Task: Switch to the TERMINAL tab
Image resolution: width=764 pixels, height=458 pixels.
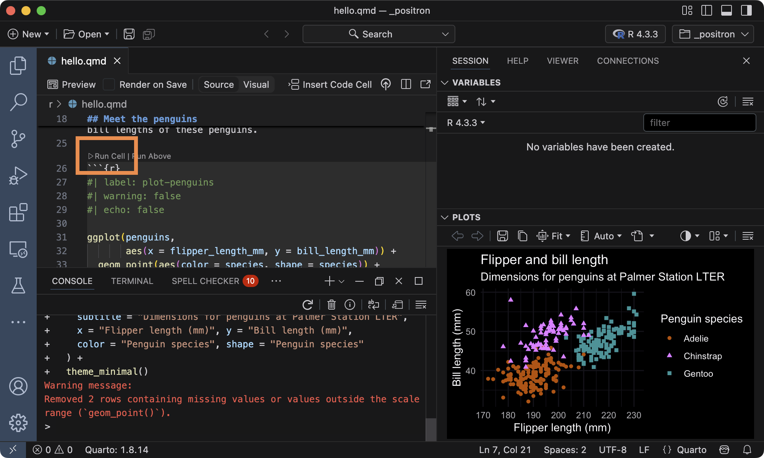Action: 132,281
